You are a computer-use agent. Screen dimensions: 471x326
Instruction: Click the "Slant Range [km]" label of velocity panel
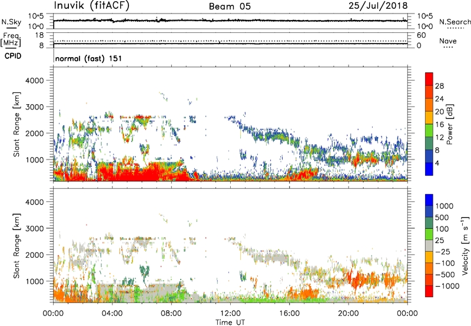[16, 245]
